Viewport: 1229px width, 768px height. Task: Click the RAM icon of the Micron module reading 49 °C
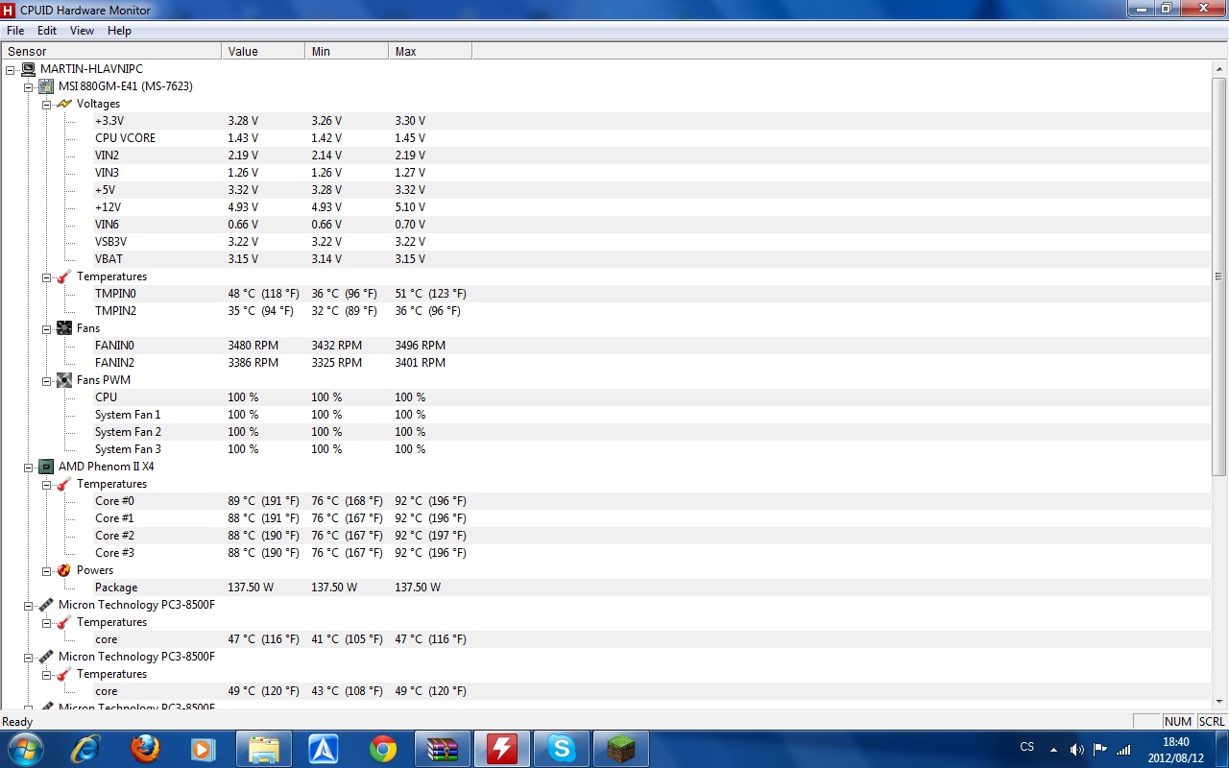coord(46,657)
